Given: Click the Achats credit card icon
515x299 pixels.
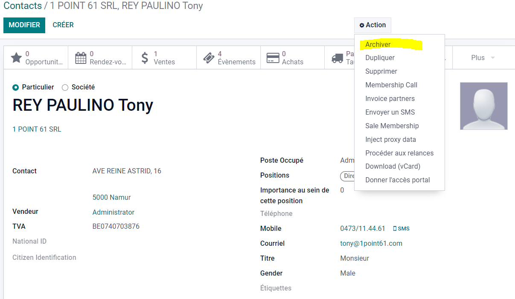Looking at the screenshot, I should [273, 58].
